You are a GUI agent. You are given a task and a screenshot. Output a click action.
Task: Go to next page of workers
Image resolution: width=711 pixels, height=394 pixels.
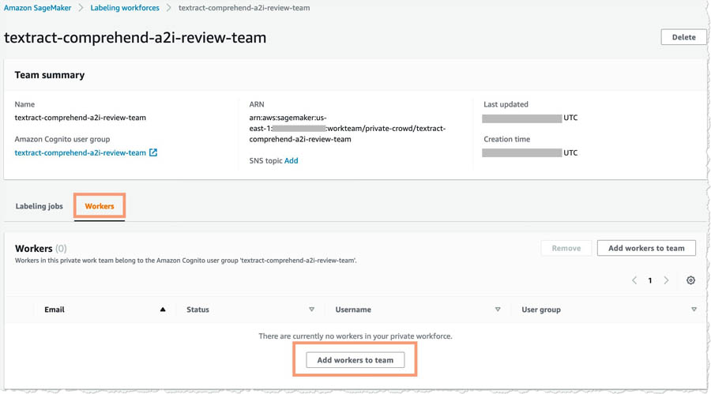point(666,280)
